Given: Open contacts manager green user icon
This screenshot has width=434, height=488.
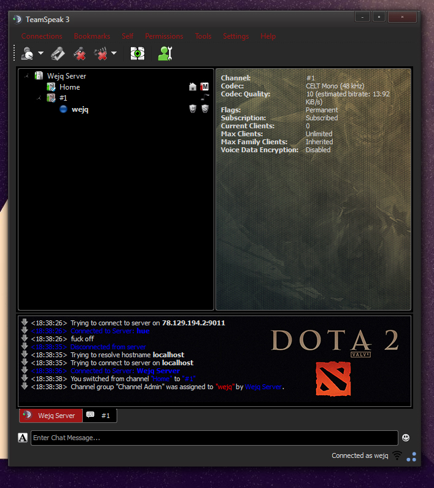Looking at the screenshot, I should [x=165, y=53].
